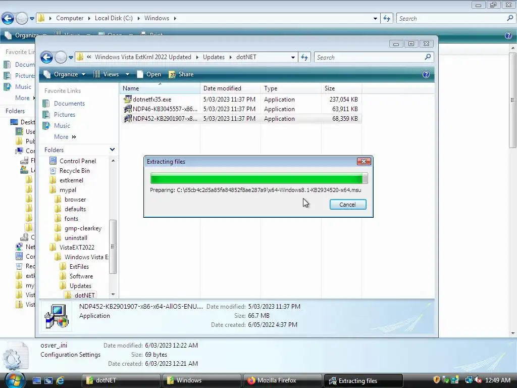Switch to dotNET taskbar button
517x388 pixels.
(121, 380)
